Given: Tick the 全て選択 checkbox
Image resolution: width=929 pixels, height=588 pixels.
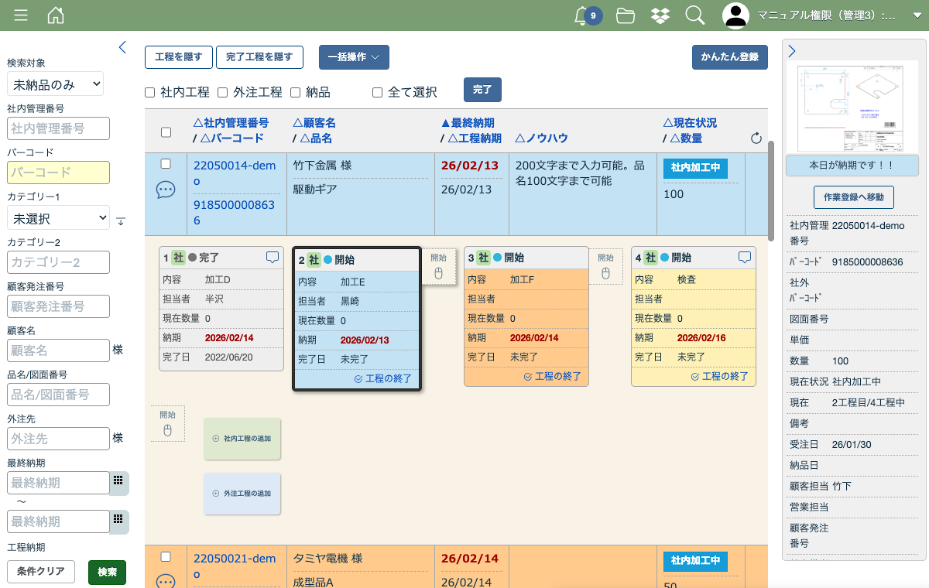Looking at the screenshot, I should click(378, 93).
